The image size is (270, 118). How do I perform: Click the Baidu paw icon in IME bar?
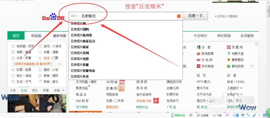click(237, 115)
